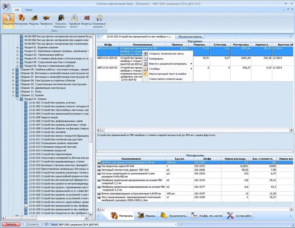
Task: Sort by the Шифр column header in Расценки
Action: [x=108, y=45]
